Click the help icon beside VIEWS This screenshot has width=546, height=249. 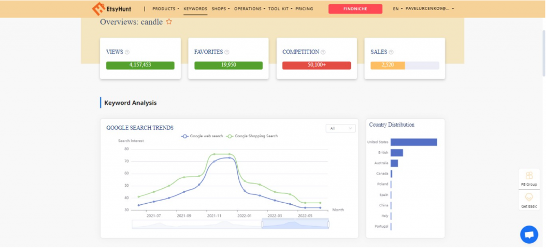tap(127, 52)
